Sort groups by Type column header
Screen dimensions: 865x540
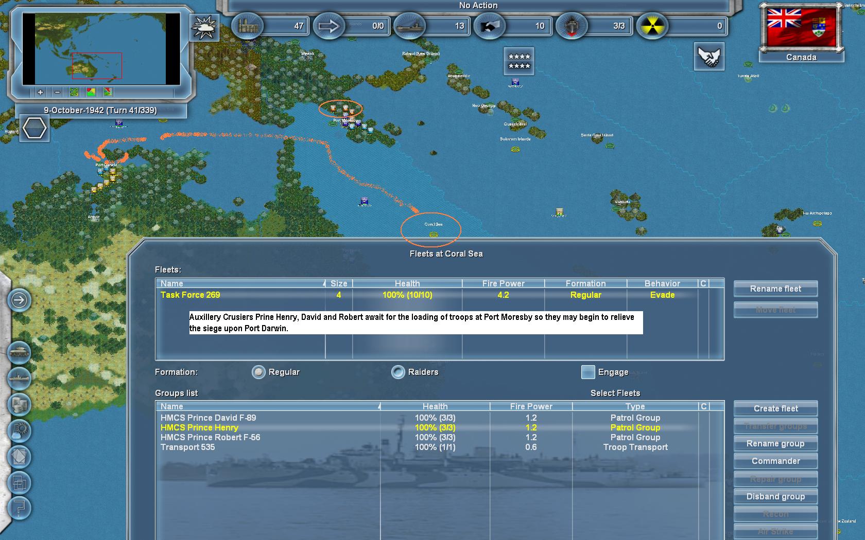pyautogui.click(x=635, y=406)
